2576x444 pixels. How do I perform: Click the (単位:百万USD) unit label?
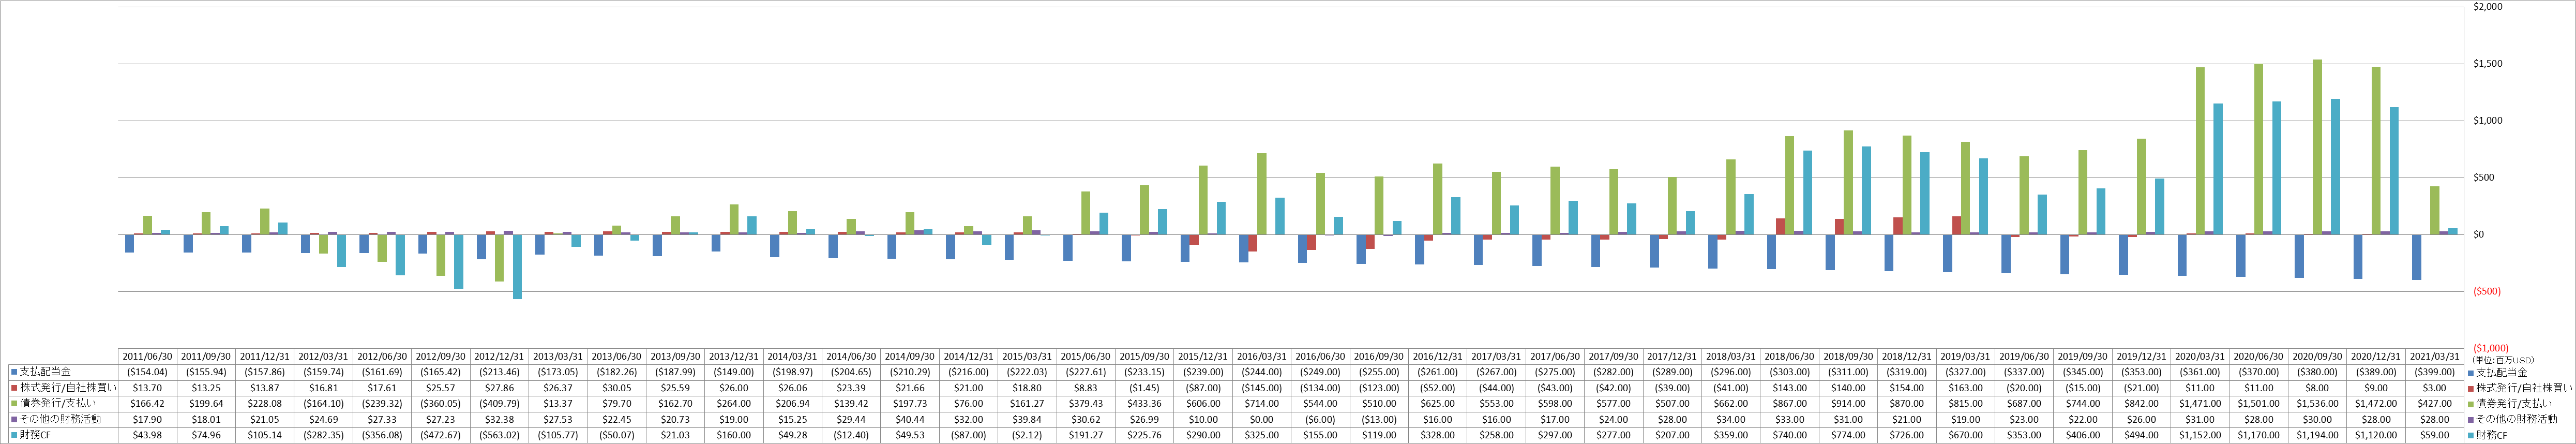coord(2504,360)
